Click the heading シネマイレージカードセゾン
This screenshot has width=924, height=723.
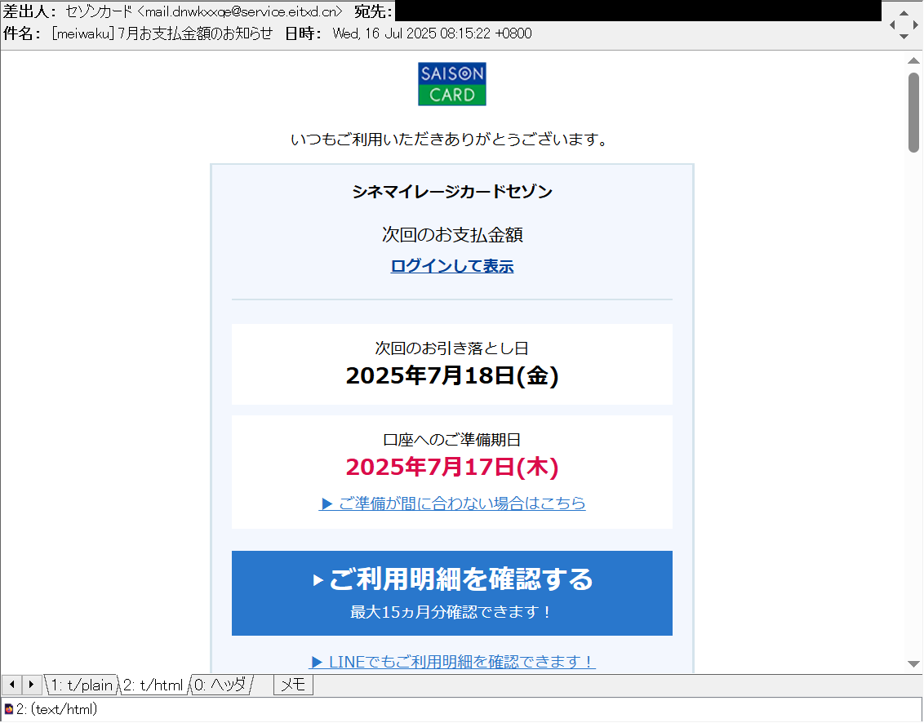[x=452, y=192]
